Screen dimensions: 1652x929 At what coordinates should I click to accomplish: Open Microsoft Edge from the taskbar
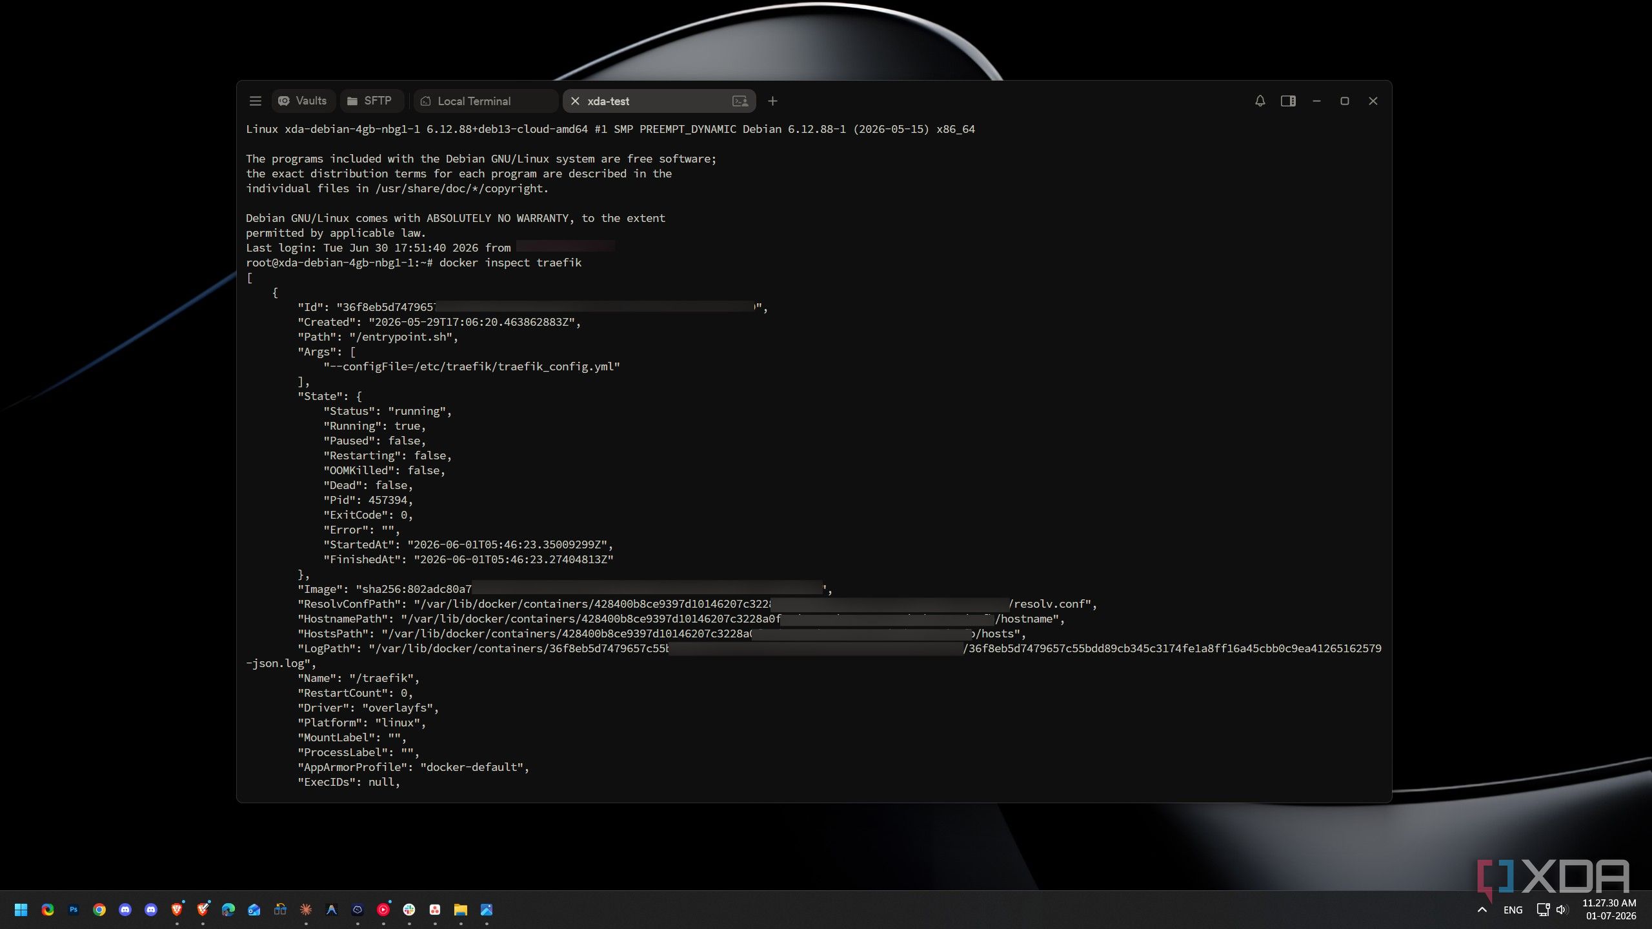point(228,910)
